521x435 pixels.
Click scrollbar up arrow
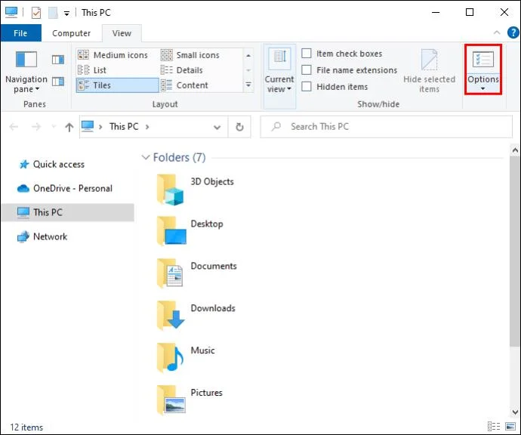click(515, 150)
